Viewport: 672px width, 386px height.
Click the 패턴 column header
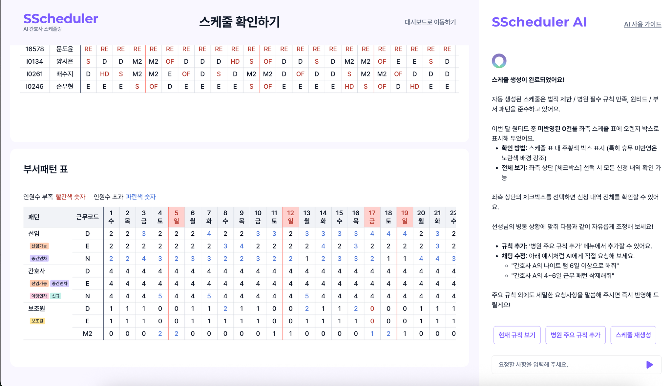[x=34, y=217]
